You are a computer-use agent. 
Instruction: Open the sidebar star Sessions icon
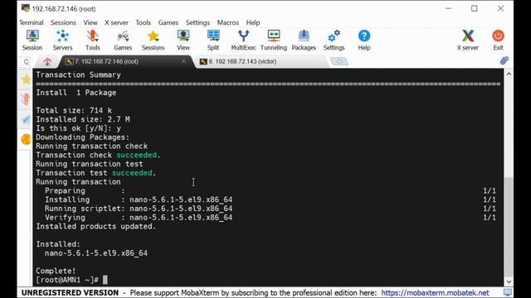(26, 79)
